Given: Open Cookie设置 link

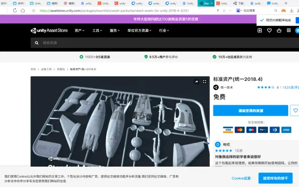Looking at the screenshot, I should [241, 178].
